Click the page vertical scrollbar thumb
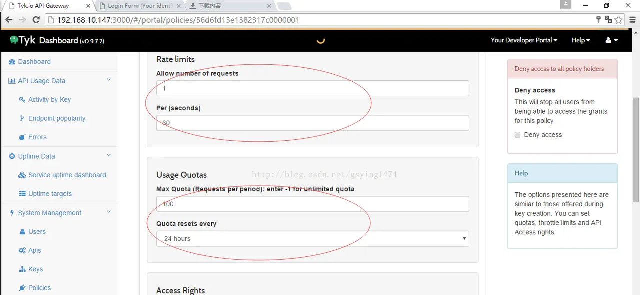 click(x=636, y=150)
